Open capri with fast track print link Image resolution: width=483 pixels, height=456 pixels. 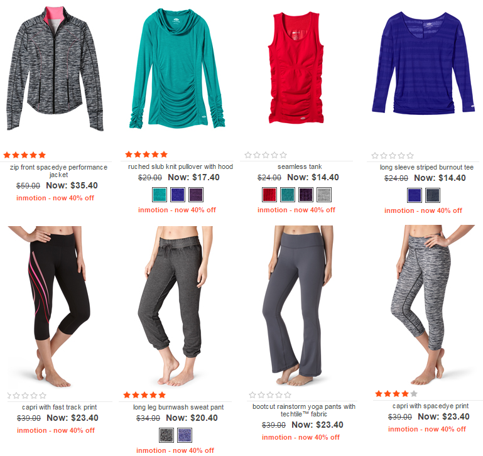tap(60, 407)
